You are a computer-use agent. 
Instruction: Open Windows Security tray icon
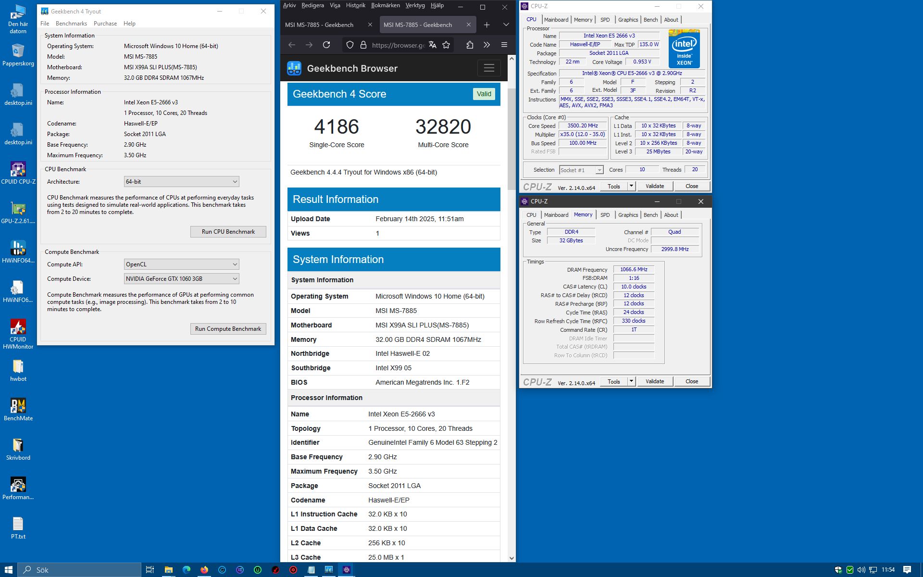coord(838,570)
